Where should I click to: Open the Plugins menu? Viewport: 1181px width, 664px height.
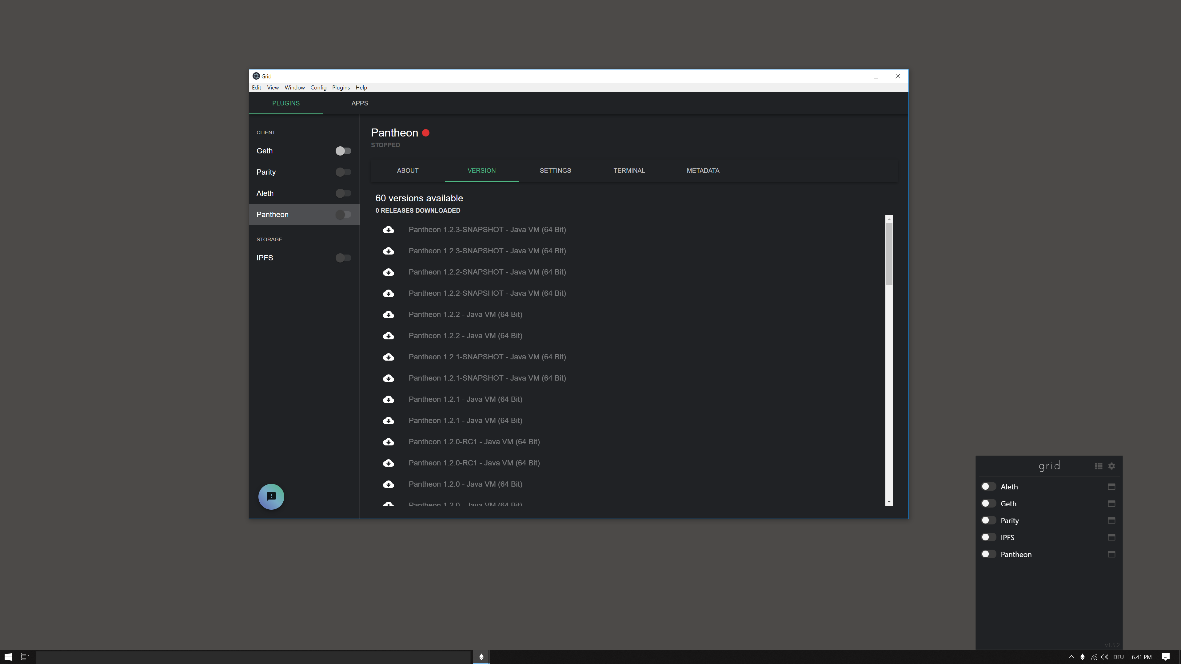[341, 88]
